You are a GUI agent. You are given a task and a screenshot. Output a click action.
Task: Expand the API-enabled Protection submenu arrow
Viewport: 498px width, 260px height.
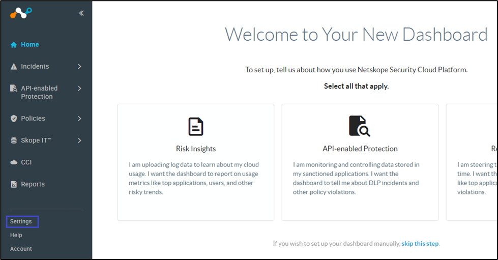coord(79,89)
